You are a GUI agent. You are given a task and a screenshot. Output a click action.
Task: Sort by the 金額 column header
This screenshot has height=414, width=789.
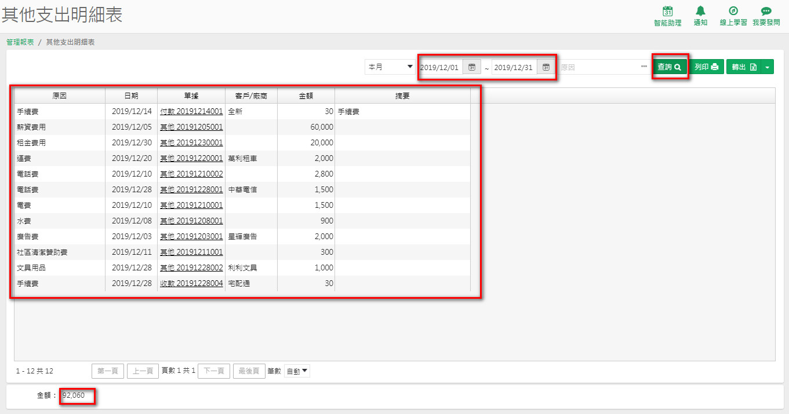306,96
